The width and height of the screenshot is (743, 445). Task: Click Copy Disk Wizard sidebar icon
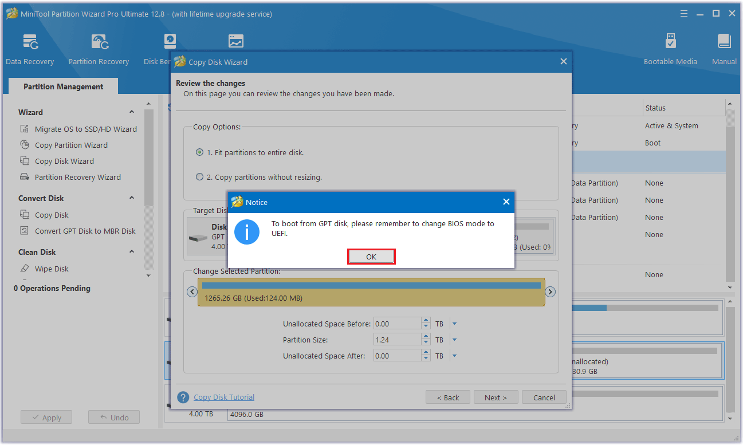(x=25, y=161)
